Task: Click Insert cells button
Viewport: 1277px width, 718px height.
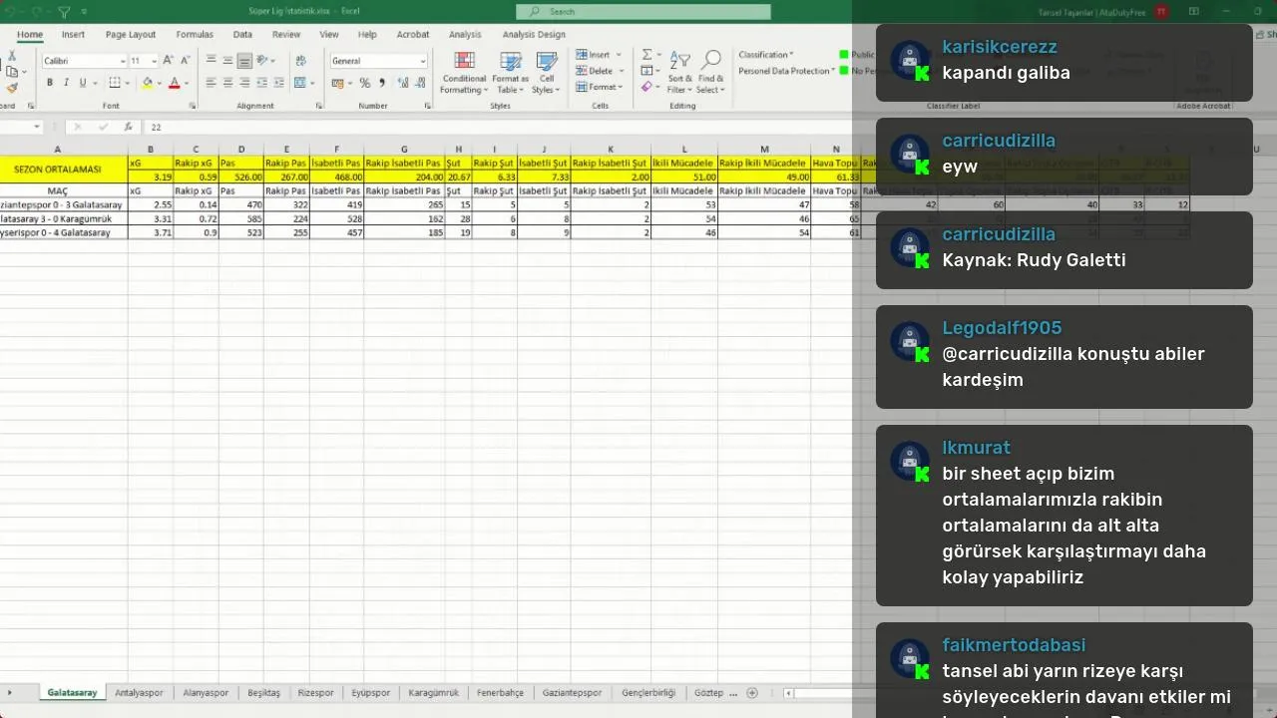Action: [599, 55]
